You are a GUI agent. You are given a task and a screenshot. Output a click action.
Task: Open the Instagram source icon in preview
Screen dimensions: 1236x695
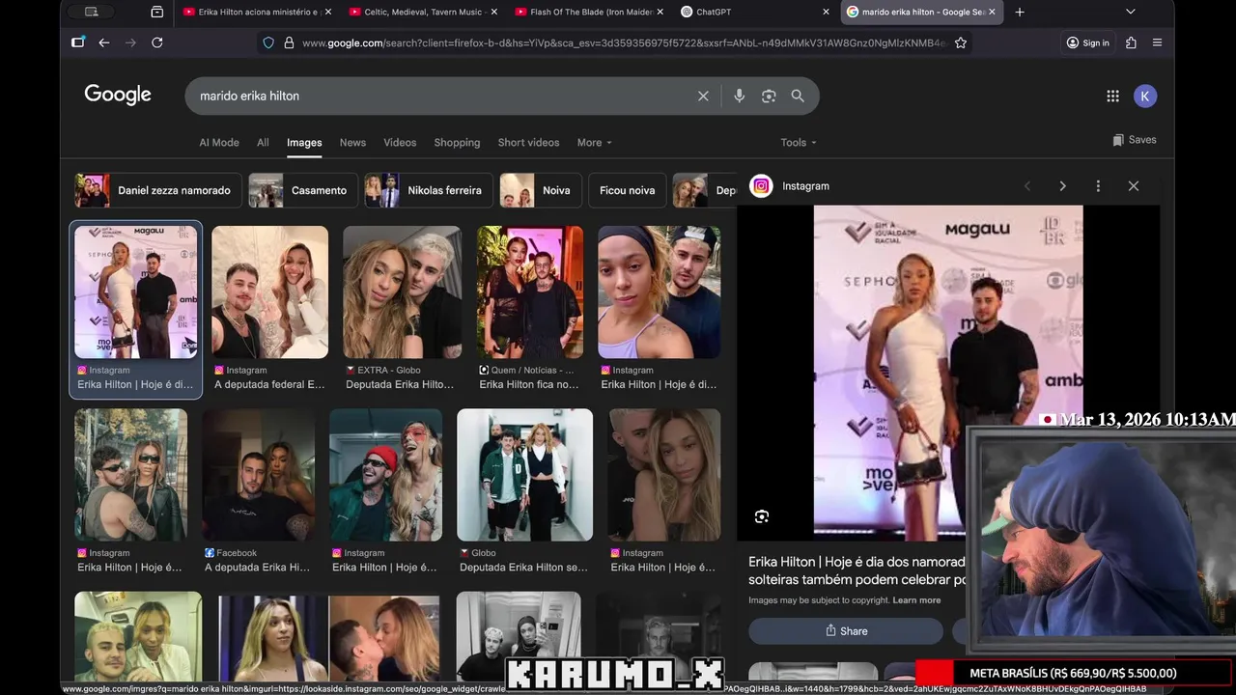(762, 186)
